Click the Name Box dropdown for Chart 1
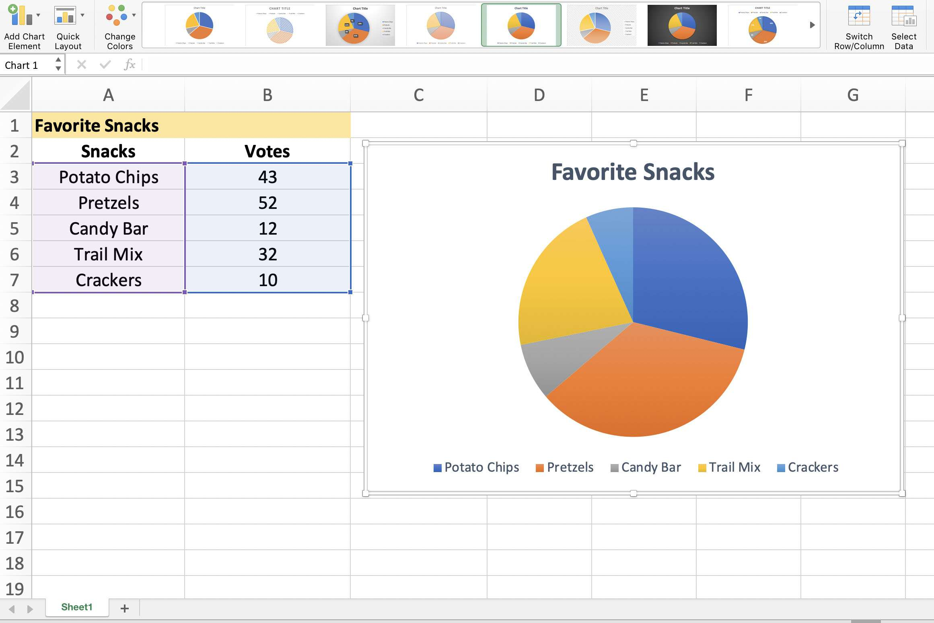The width and height of the screenshot is (934, 623). coord(58,64)
